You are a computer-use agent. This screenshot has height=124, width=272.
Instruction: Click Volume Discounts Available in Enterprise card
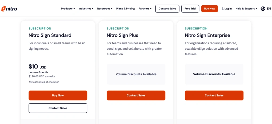[x=214, y=74]
